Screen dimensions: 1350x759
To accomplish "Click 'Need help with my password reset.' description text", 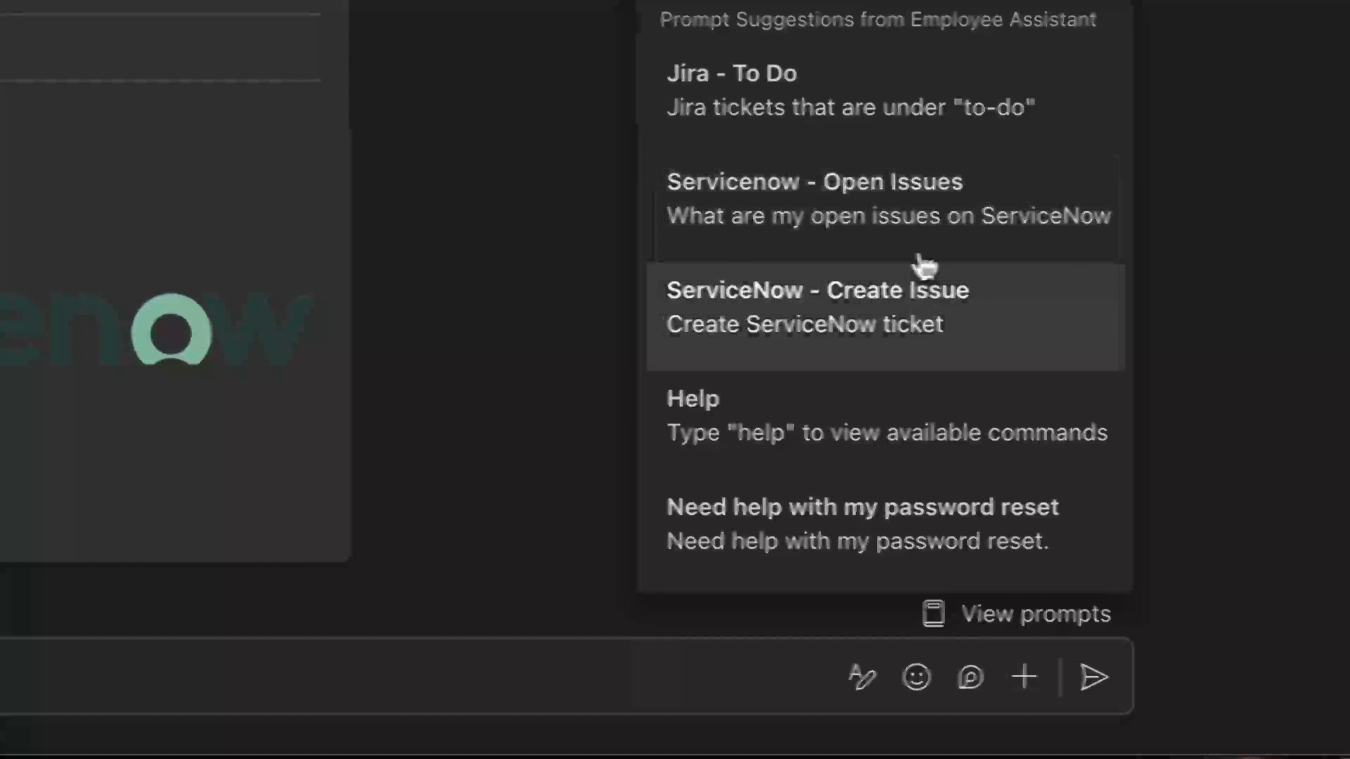I will 858,540.
